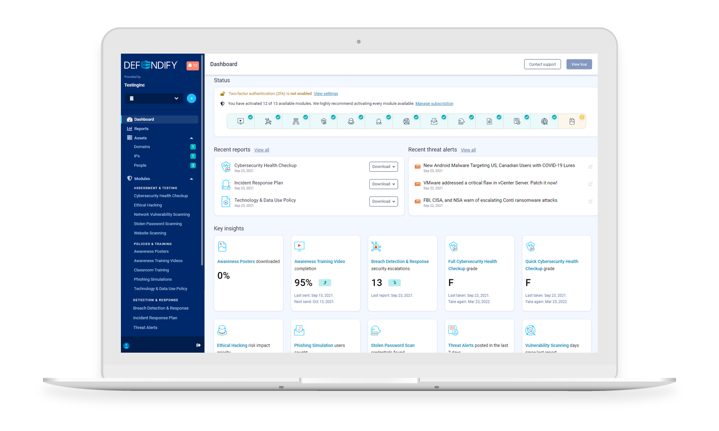Open People under Assets
The width and height of the screenshot is (719, 431).
(x=140, y=166)
